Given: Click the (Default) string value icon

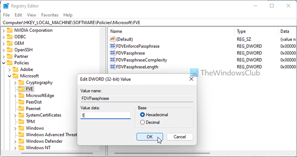Looking at the screenshot, I should coord(112,39).
